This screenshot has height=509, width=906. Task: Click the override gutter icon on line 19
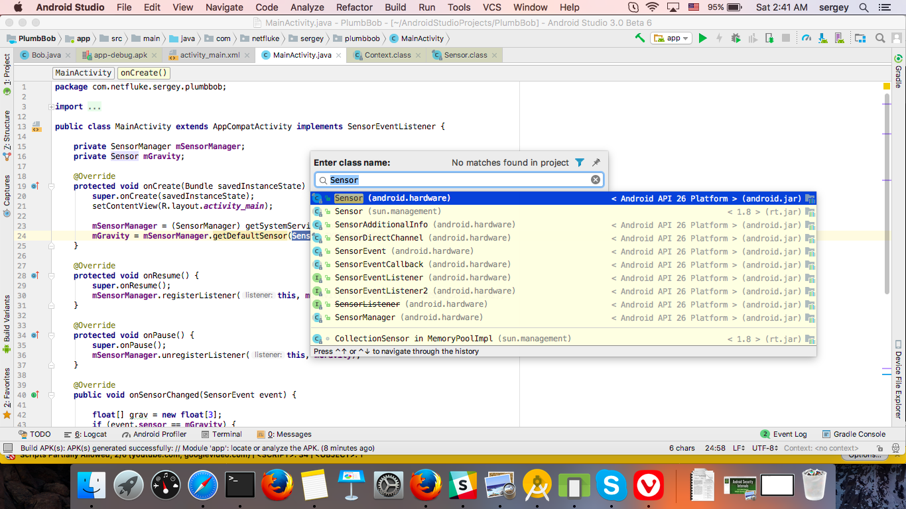[34, 186]
